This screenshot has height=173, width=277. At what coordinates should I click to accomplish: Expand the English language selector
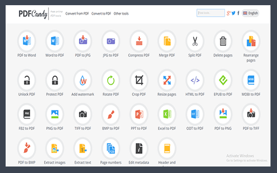coord(250,13)
